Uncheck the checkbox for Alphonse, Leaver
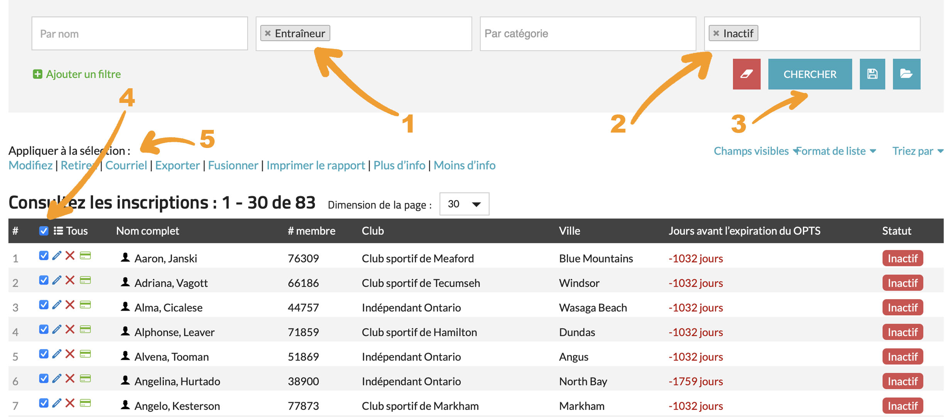The image size is (950, 417). point(44,330)
